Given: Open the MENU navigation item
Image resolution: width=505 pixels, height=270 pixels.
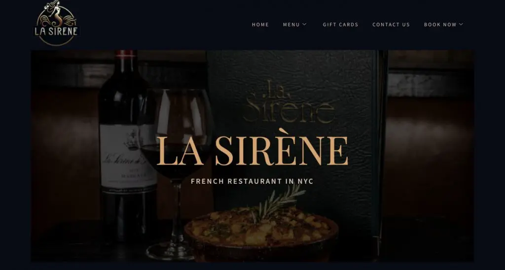Looking at the screenshot, I should pos(291,25).
